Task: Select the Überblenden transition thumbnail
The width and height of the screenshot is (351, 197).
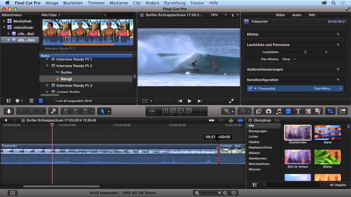Action: 298,133
